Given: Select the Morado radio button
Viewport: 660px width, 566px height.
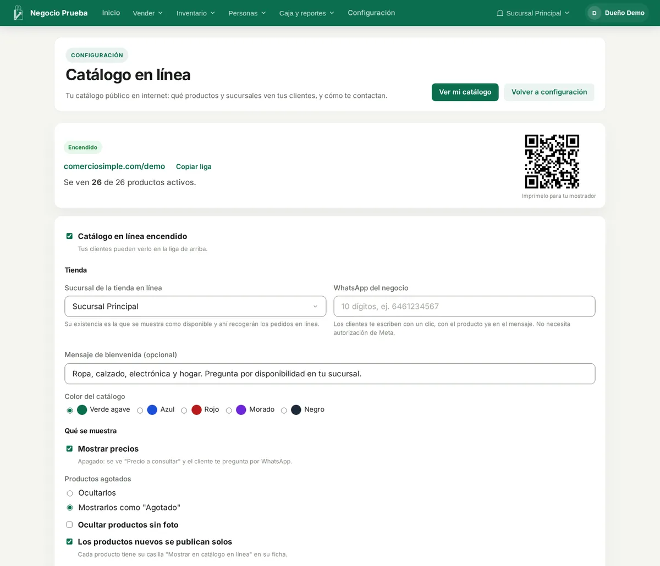Looking at the screenshot, I should click(229, 410).
